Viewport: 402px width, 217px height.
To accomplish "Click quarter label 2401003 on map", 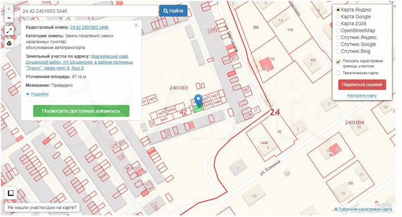I will [x=179, y=88].
